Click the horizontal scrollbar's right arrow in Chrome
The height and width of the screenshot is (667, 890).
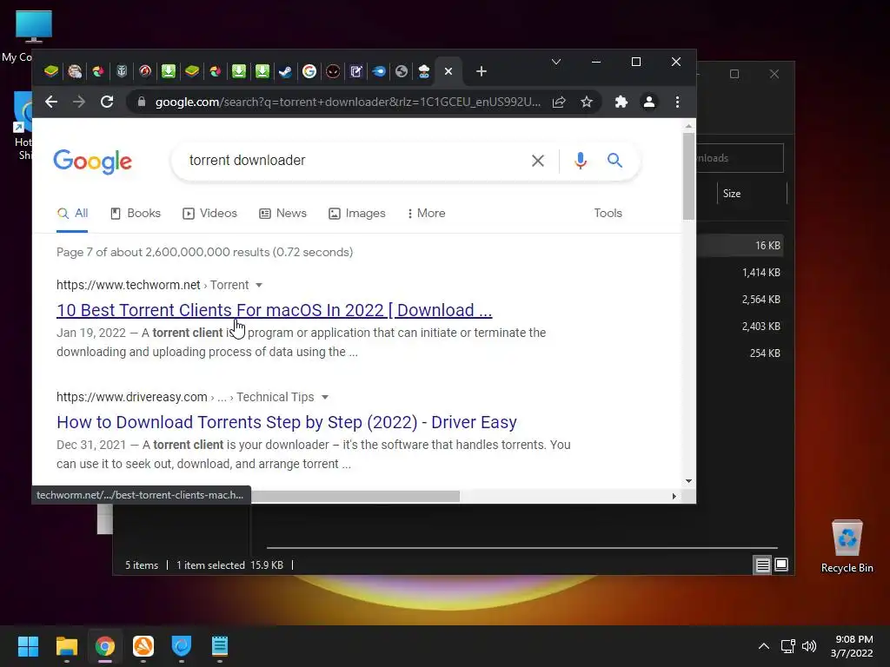[674, 496]
